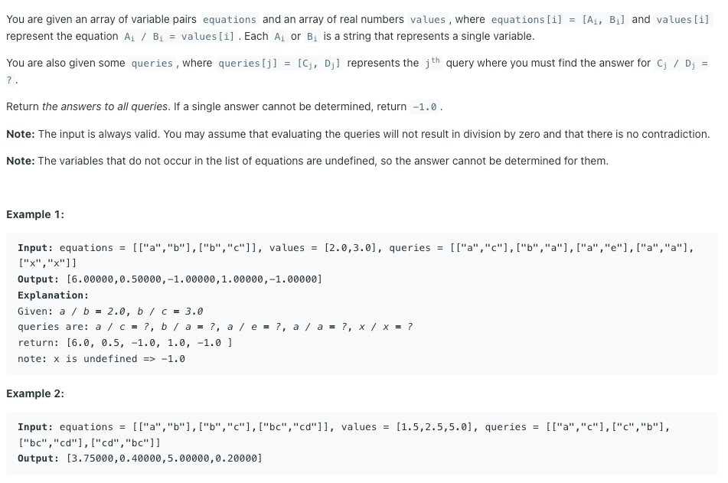Click the italic 'the answers to all queries' text
The height and width of the screenshot is (483, 728).
point(105,107)
